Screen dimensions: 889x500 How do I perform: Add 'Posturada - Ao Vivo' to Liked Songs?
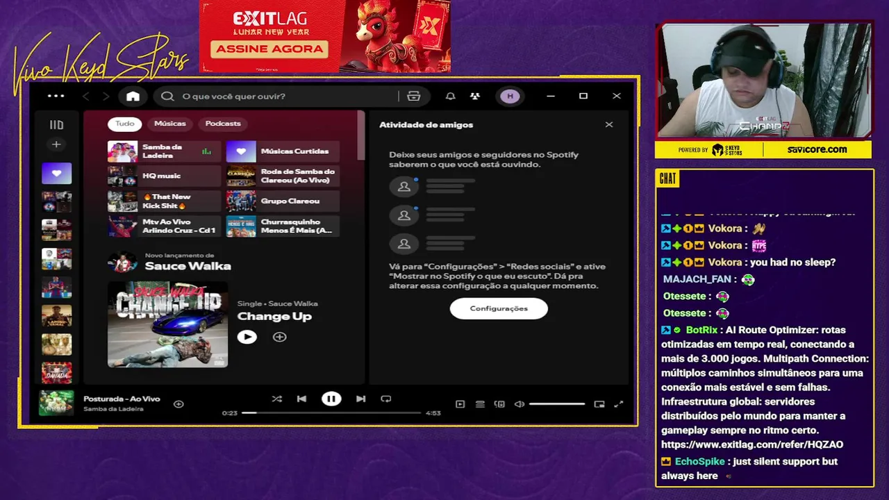click(x=178, y=403)
